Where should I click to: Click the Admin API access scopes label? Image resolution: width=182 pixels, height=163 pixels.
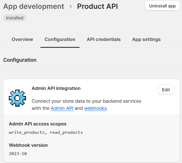(38, 124)
